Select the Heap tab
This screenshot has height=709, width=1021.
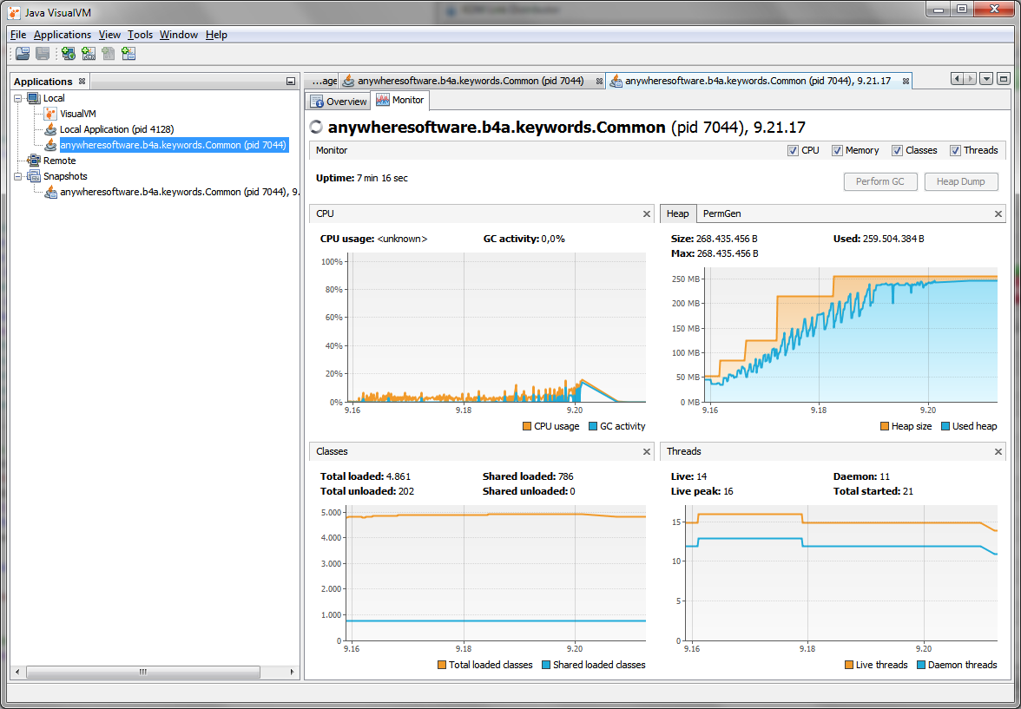(678, 213)
